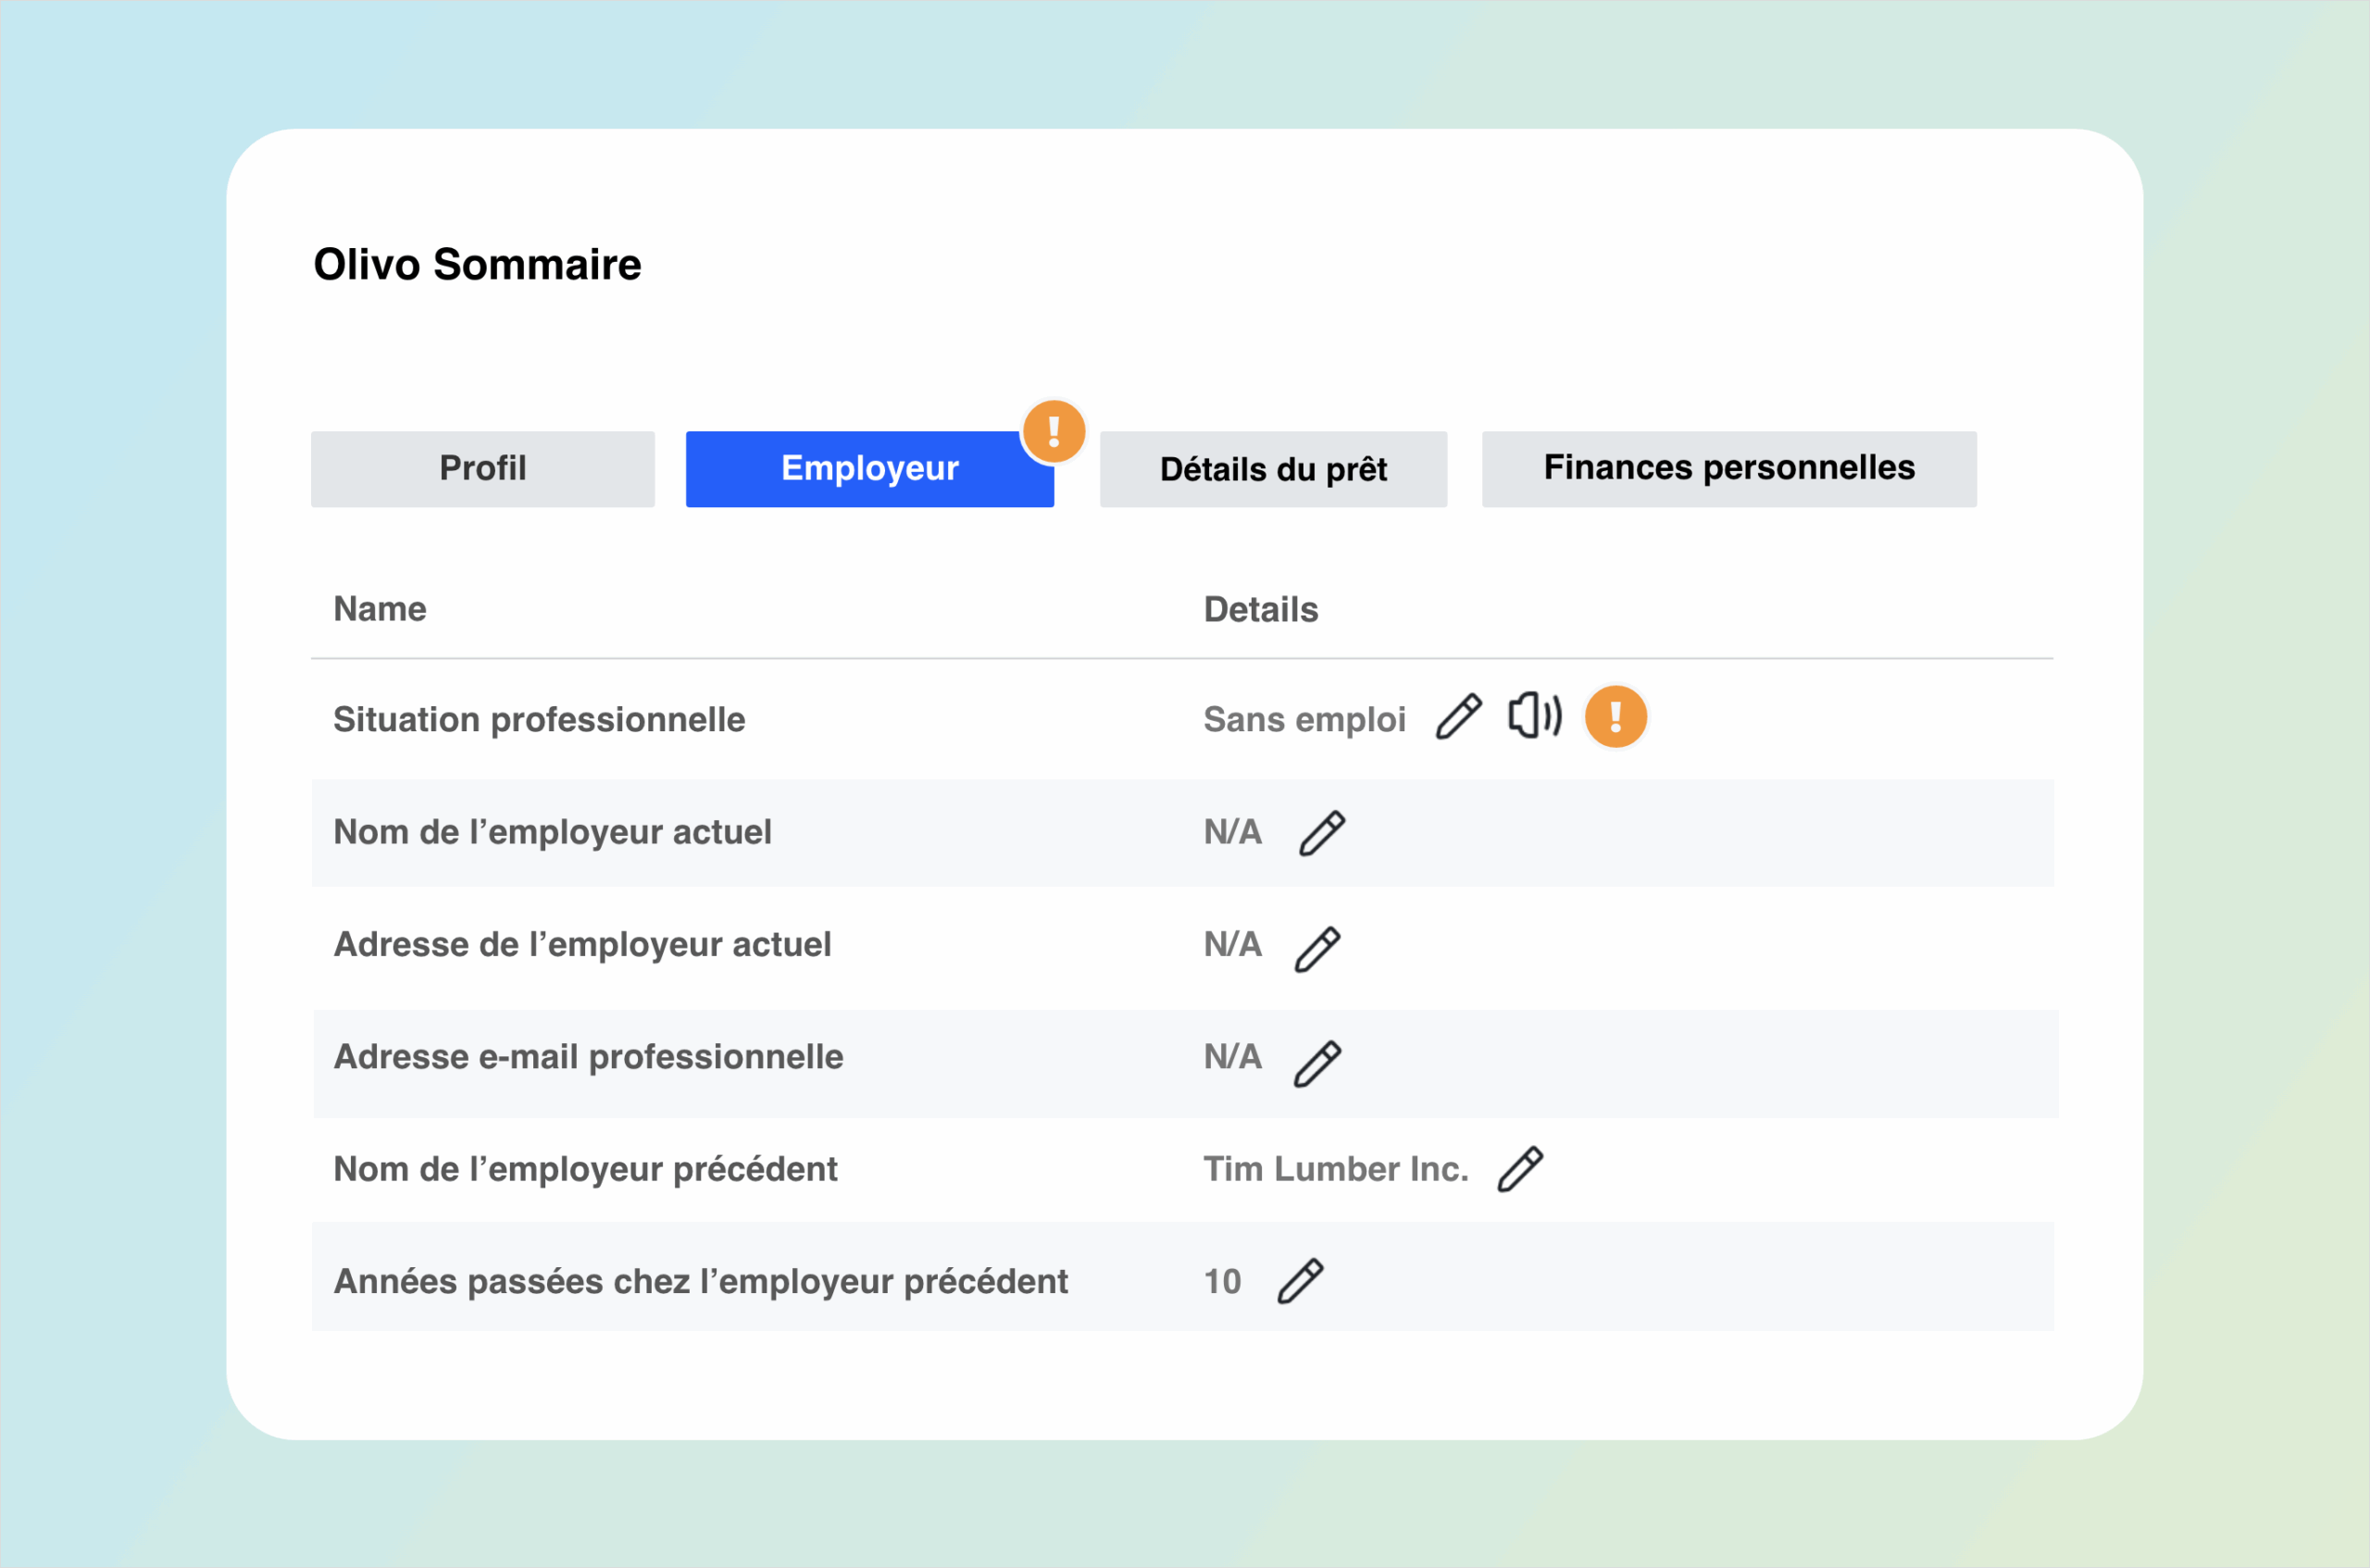The width and height of the screenshot is (2370, 1568).
Task: Open the Détails du prêt tab
Action: pos(1272,469)
